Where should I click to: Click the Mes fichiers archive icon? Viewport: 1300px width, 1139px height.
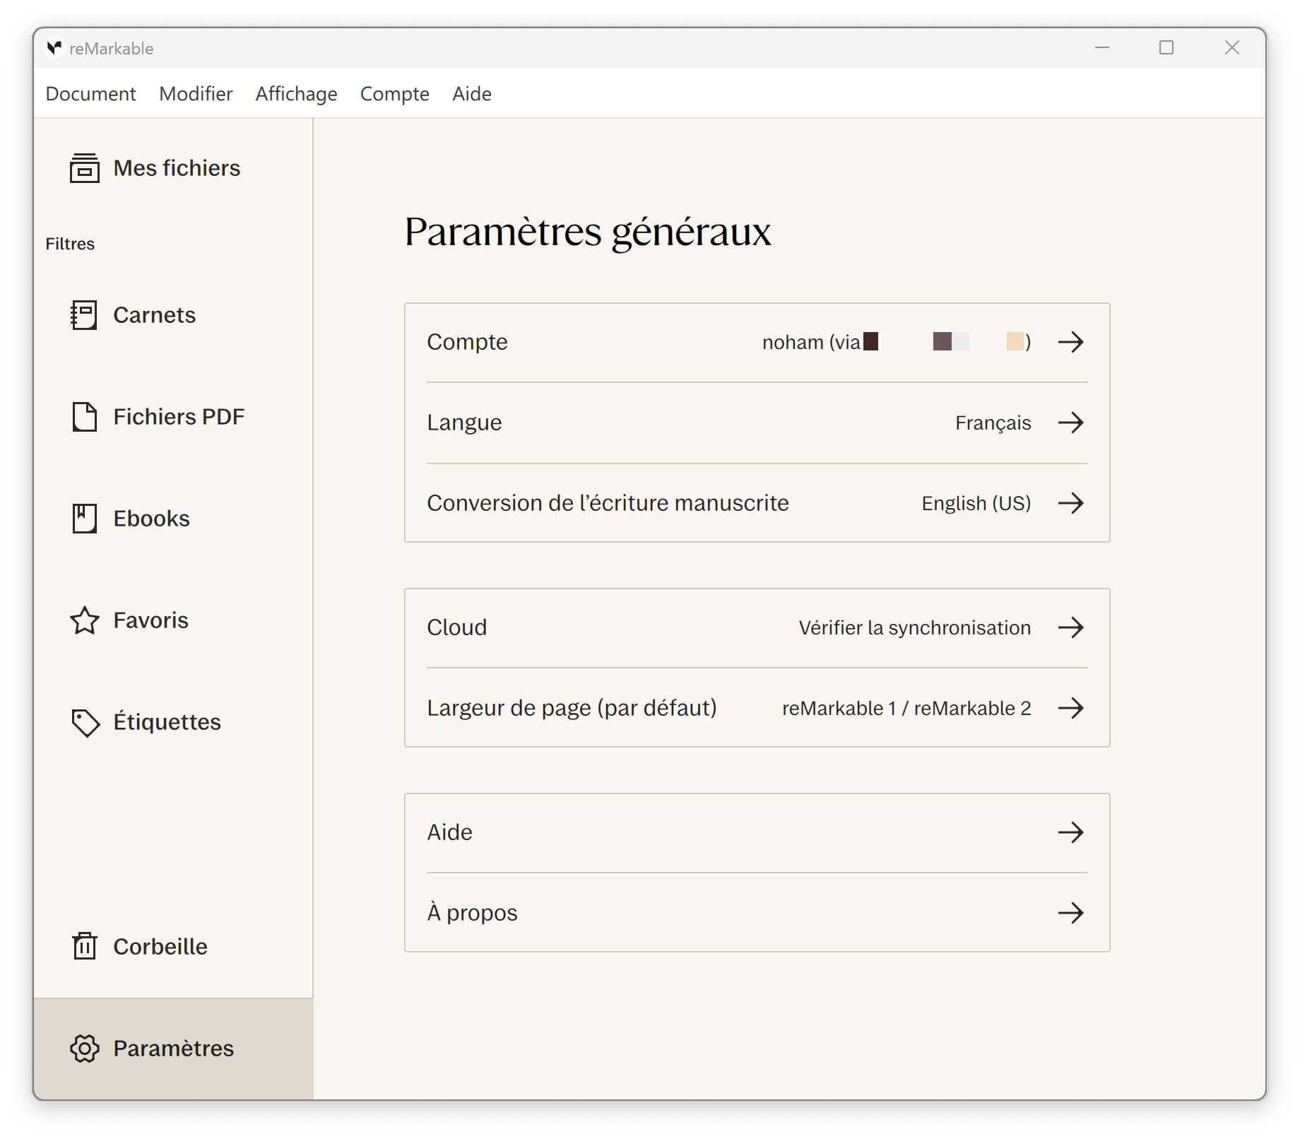coord(84,168)
